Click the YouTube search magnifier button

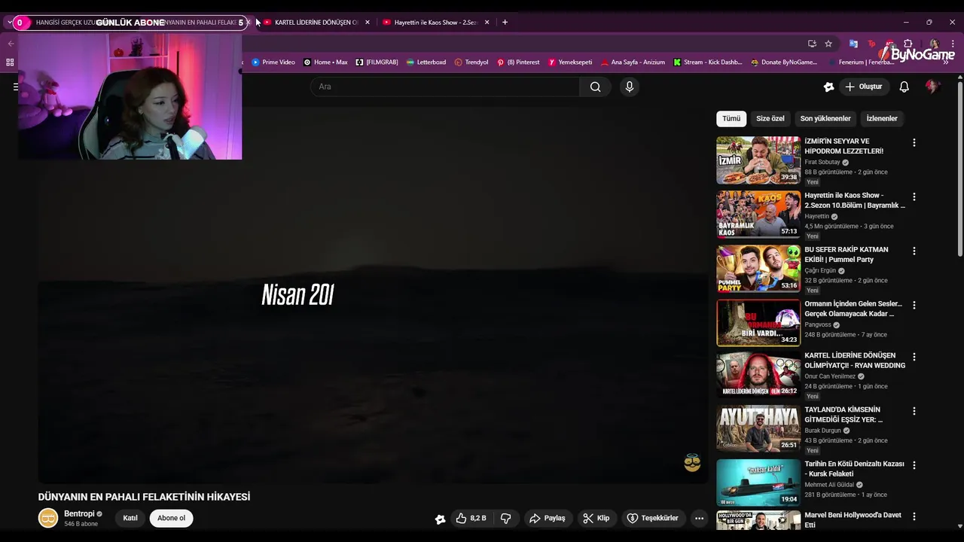(x=595, y=87)
